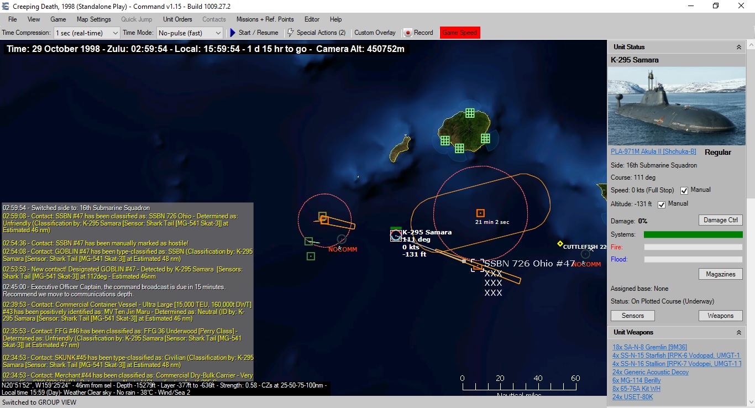The height and width of the screenshot is (408, 755).
Task: Click the 'Assigned base: None' text
Action: 639,289
